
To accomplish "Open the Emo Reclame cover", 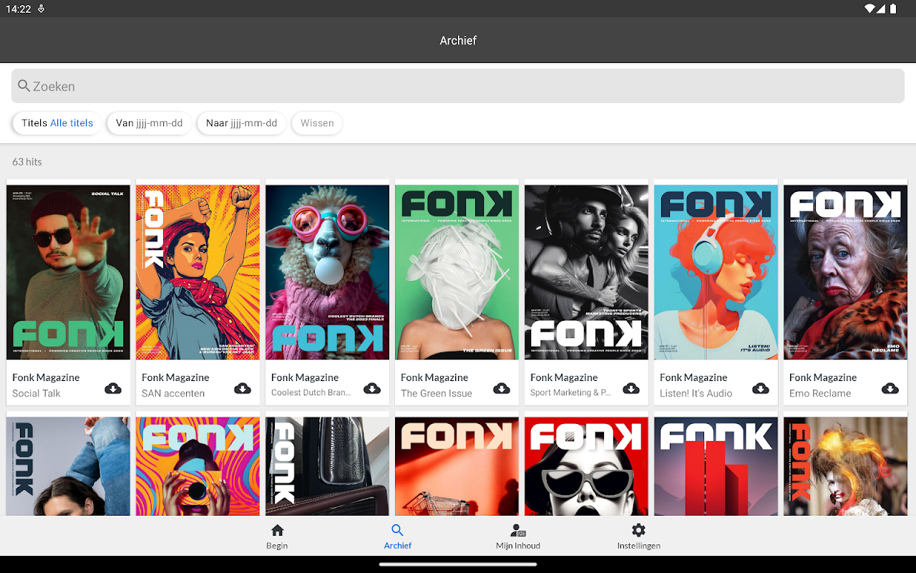I will coord(846,272).
